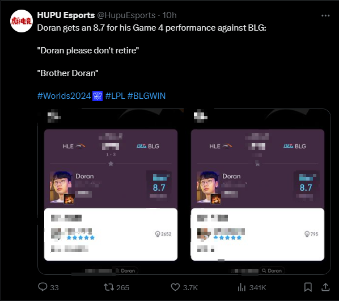
Task: Open the three-dot more options menu
Action: coord(325,15)
